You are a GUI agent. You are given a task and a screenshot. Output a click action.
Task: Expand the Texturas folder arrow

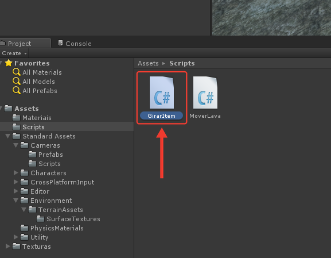coord(8,246)
